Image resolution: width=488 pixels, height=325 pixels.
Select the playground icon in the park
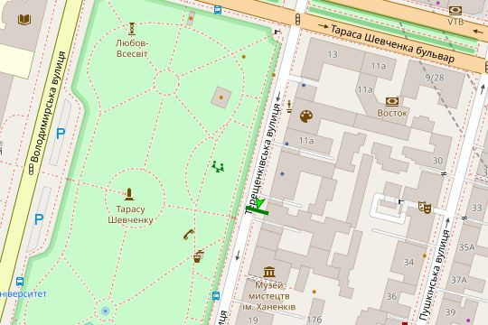tap(218, 167)
